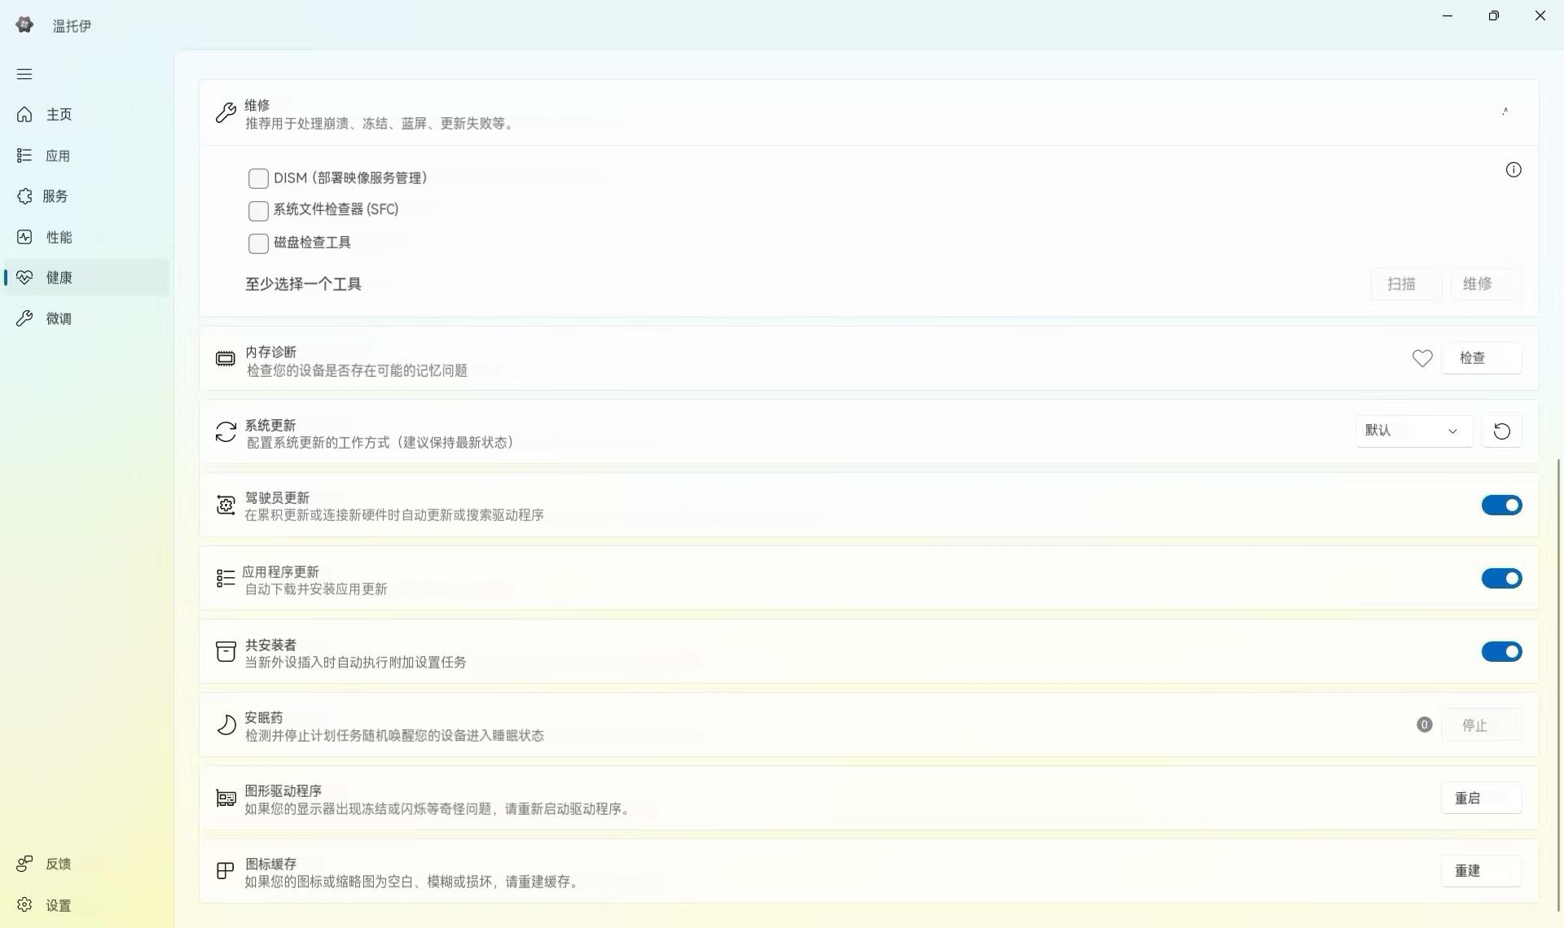
Task: Open the 默认 dropdown for 系统更新
Action: tap(1412, 431)
